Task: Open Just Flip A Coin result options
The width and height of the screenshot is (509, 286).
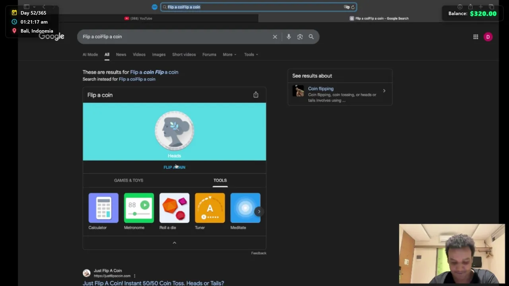Action: 134,276
